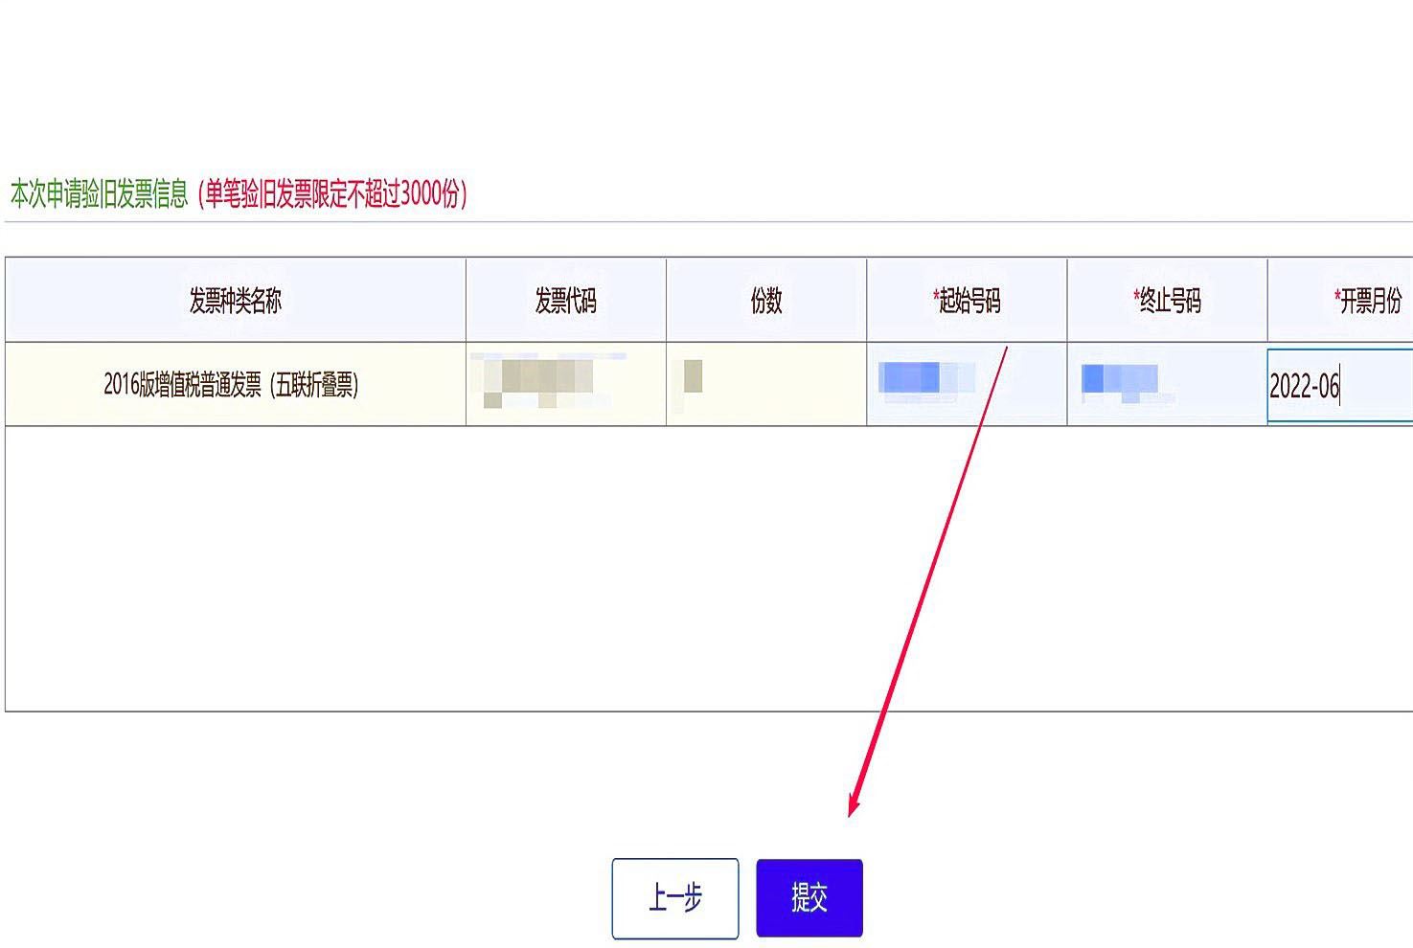Click the 本次申请验旧发票信息 heading
Image resolution: width=1413 pixels, height=948 pixels.
(x=99, y=194)
